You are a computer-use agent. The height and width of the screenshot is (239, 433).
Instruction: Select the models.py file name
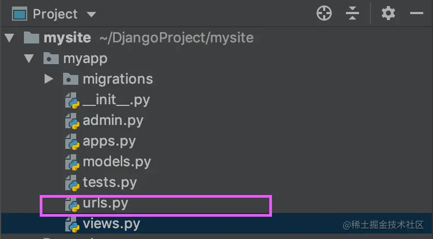coord(117,162)
